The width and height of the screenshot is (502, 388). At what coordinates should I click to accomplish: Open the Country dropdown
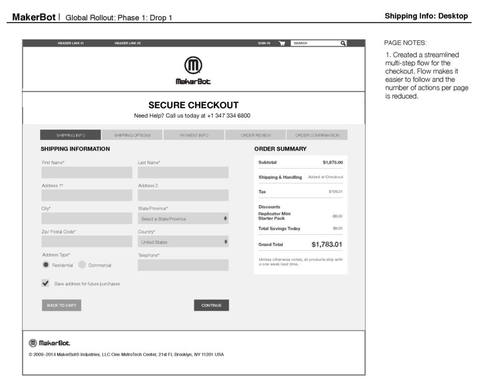[183, 242]
